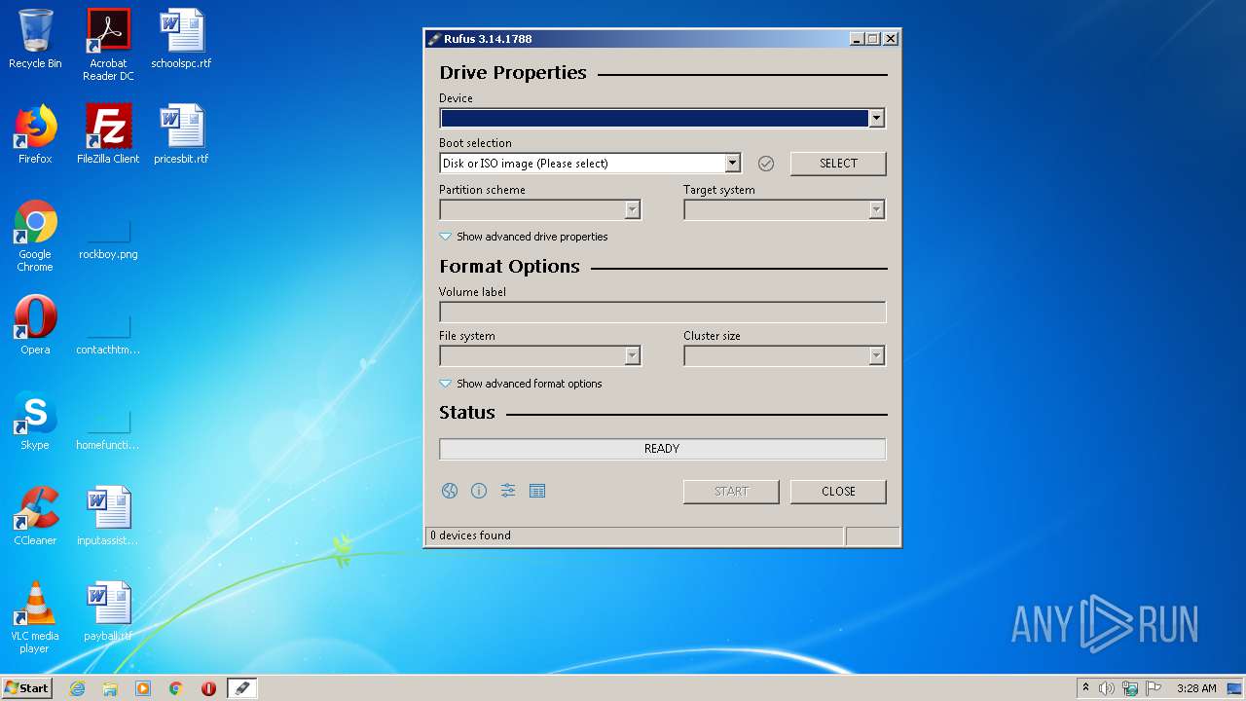Launch Opera desktop shortcut
This screenshot has width=1246, height=701.
tap(35, 325)
